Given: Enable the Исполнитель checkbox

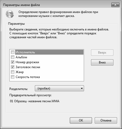Looking at the screenshot, I should (12, 52).
